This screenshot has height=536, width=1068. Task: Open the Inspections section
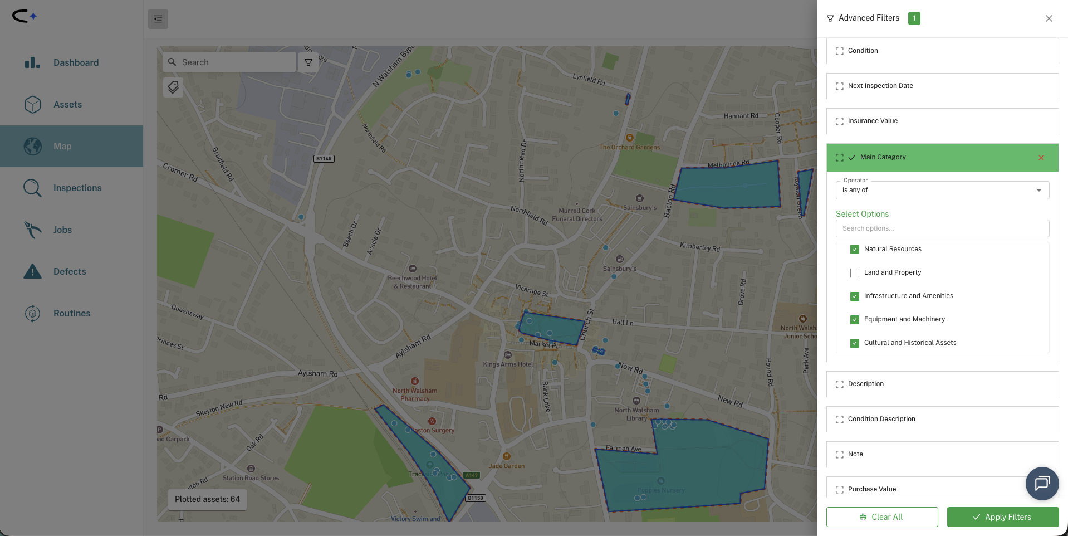[77, 188]
